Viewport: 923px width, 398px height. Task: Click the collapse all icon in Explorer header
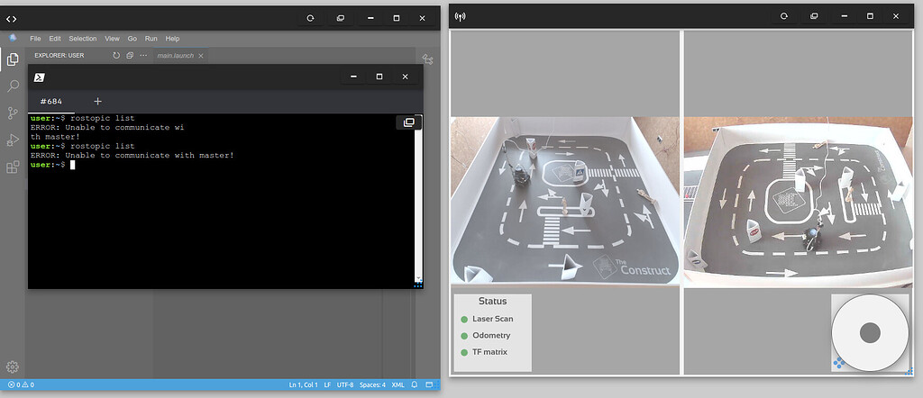pos(130,55)
